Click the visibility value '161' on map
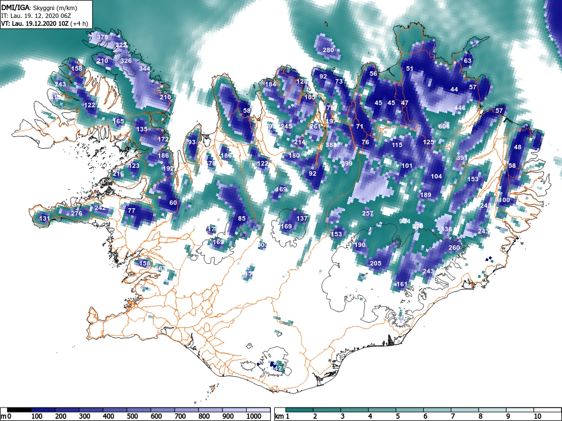The image size is (562, 421). pos(402,284)
